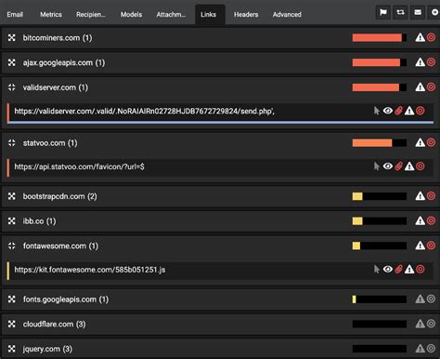This screenshot has width=440, height=359.
Task: Click cursor icon on kit.fontawesome.com URL
Action: click(x=376, y=269)
